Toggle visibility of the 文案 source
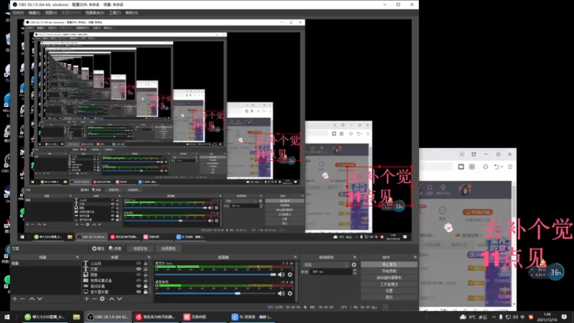 138,269
